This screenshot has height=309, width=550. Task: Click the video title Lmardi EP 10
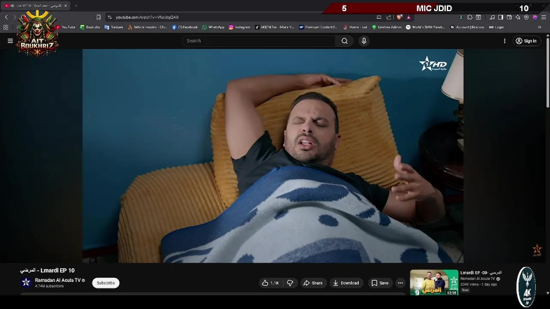tap(47, 270)
